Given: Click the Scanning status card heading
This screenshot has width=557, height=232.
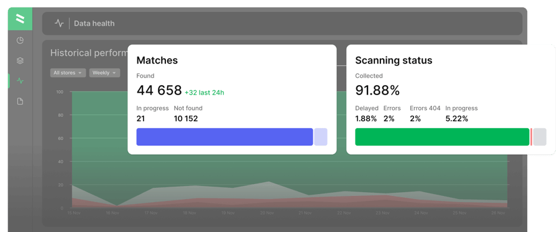Looking at the screenshot, I should (x=394, y=60).
